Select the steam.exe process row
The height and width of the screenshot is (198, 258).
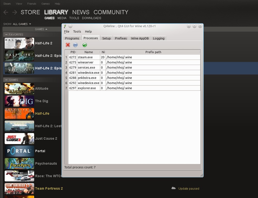(x=85, y=57)
